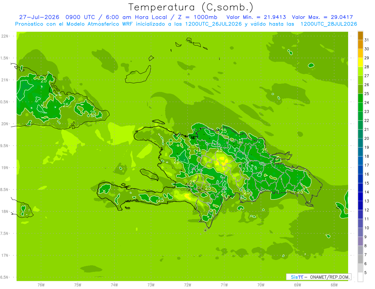Click the "19N" latitude label
Screen dimensions: 375x289
coord(5,168)
